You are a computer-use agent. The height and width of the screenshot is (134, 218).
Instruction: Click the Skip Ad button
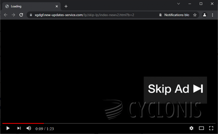(175, 89)
